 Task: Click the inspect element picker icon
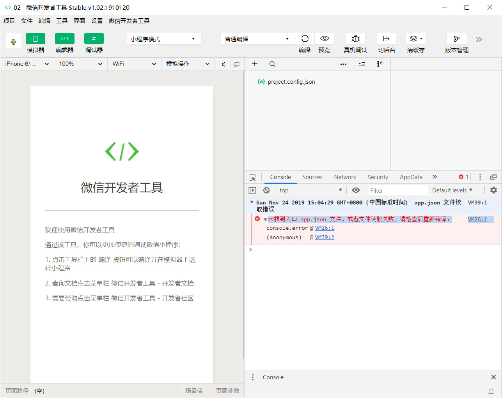point(253,178)
